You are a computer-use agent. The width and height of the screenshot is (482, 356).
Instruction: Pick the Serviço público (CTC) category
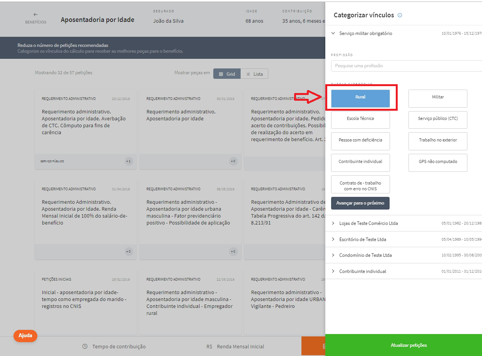(438, 120)
